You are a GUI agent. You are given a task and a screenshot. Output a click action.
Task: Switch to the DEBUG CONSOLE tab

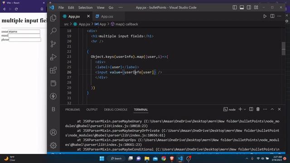pos(116,110)
